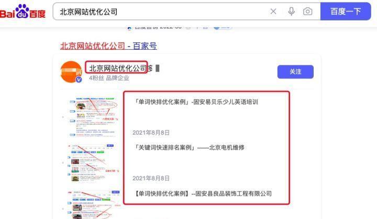Screen dimensions: 377x219
Task: Open thumbnail beside 固安易贝乐少儿英语培训 article
Action: [94, 117]
